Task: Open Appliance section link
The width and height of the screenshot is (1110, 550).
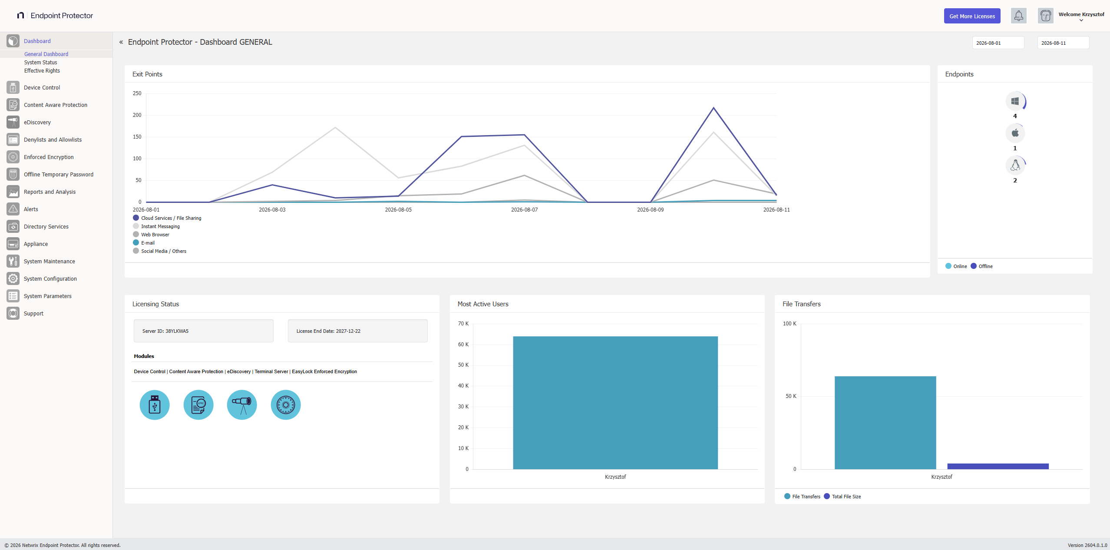Action: pos(36,244)
